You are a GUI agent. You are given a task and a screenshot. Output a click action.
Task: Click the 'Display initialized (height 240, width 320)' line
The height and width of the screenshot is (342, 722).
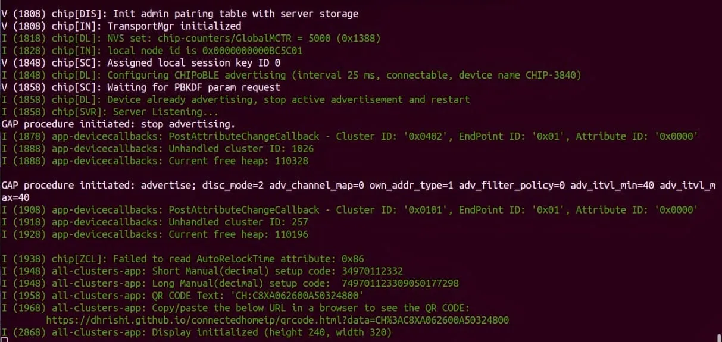280,332
